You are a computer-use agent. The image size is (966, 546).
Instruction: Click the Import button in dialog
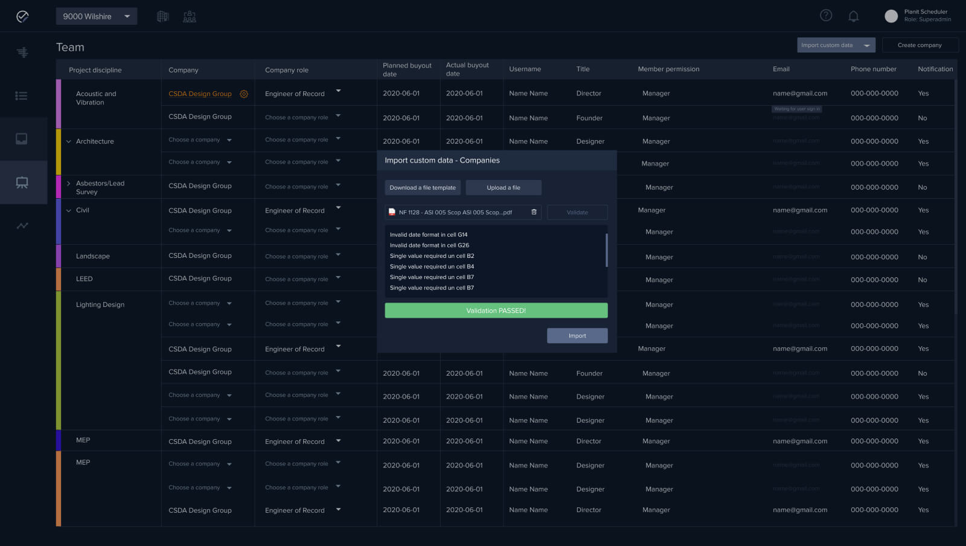point(577,336)
